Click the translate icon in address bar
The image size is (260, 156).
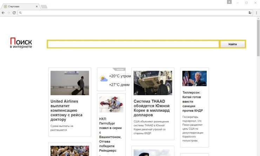250,13
